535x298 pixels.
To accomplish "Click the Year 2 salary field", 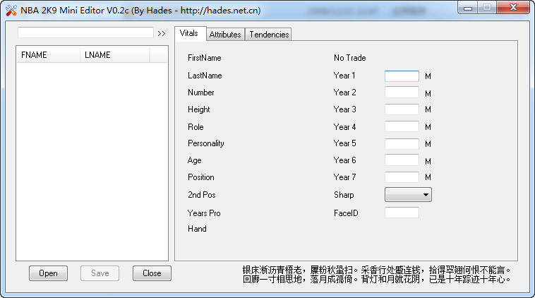I will (x=402, y=93).
